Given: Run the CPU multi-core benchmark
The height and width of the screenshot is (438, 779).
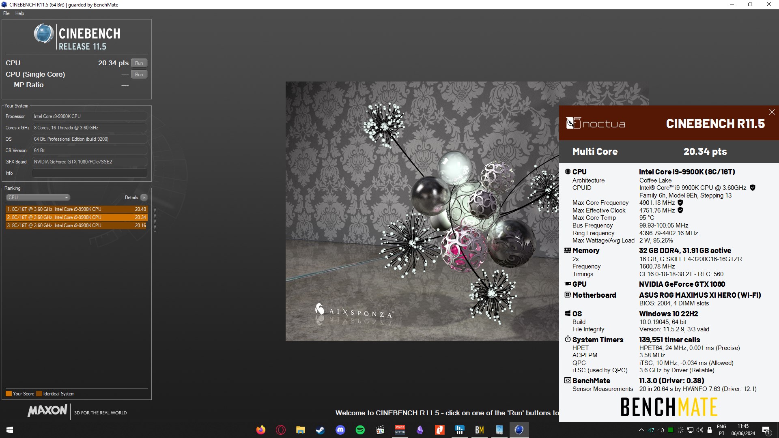Looking at the screenshot, I should 139,63.
